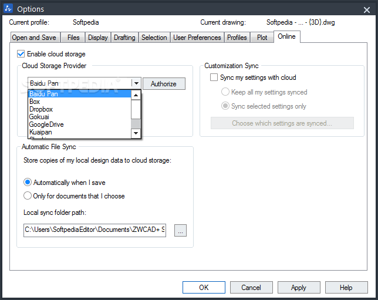Go to the Display tab
The height and width of the screenshot is (300, 378).
click(98, 38)
